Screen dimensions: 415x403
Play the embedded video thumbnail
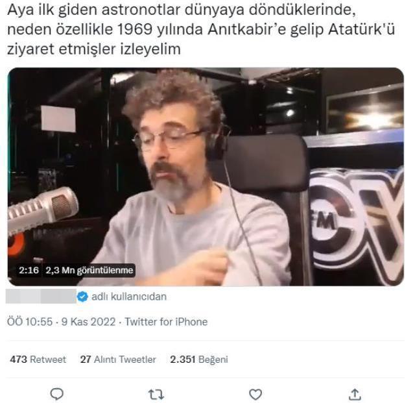206,177
